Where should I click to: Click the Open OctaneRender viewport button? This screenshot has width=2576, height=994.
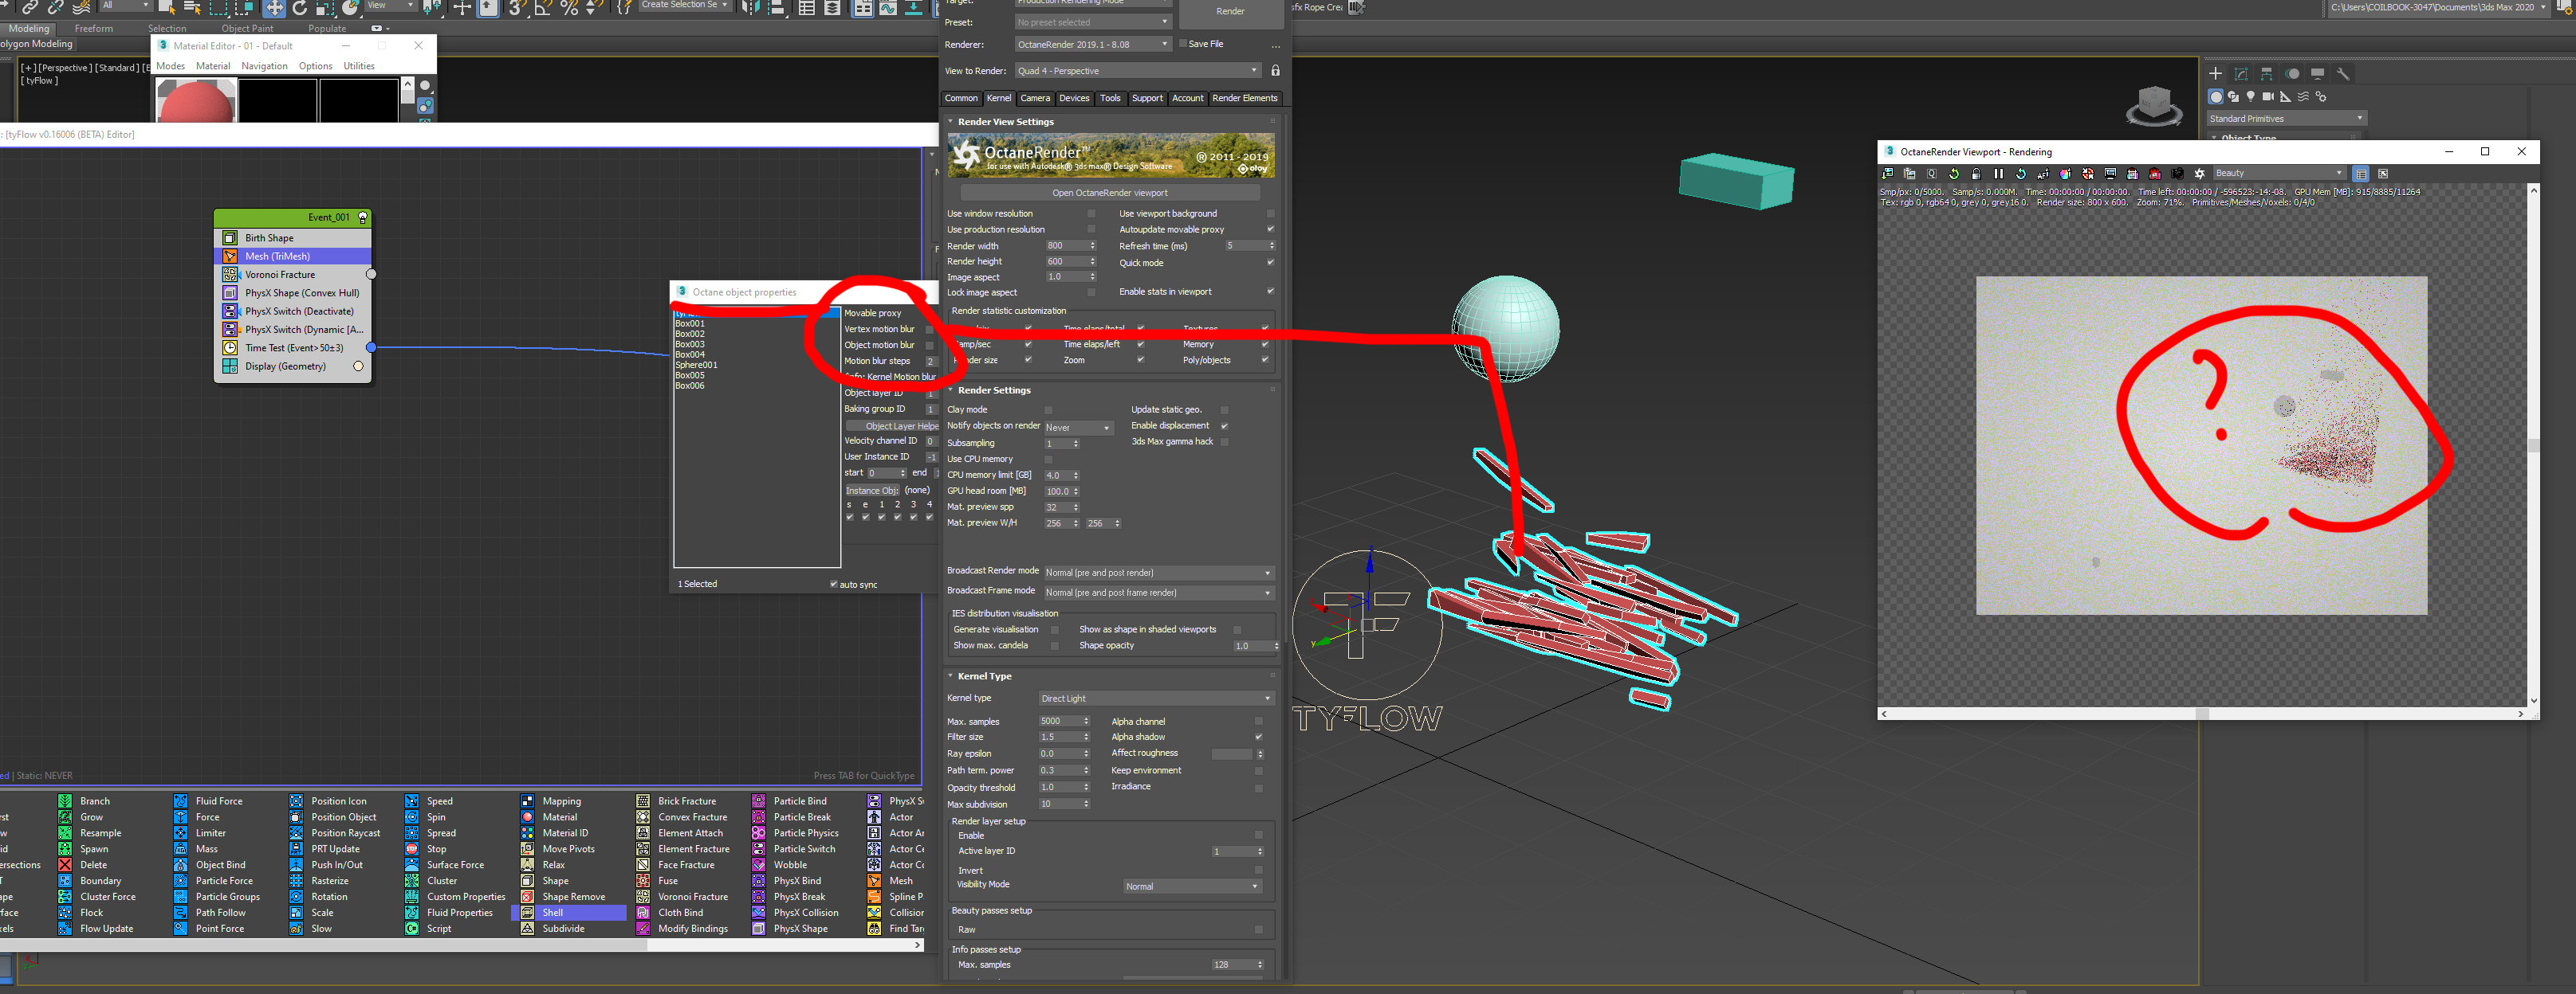coord(1109,193)
